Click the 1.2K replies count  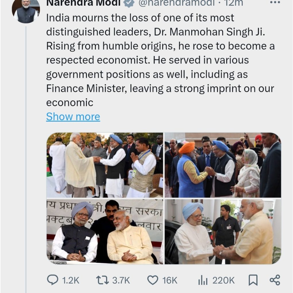[x=71, y=280]
